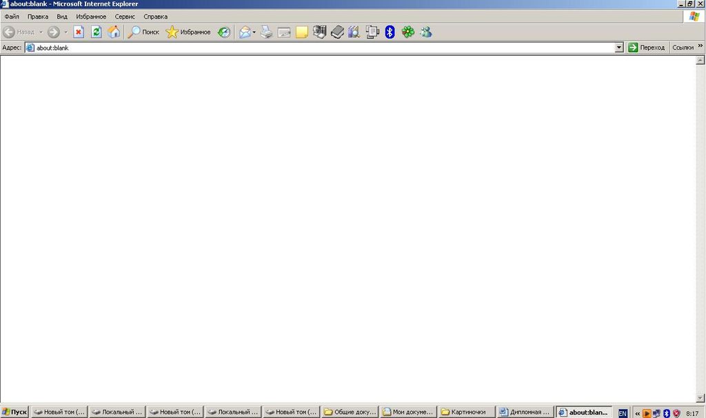The width and height of the screenshot is (706, 418).
Task: Open the History clock icon
Action: (224, 32)
